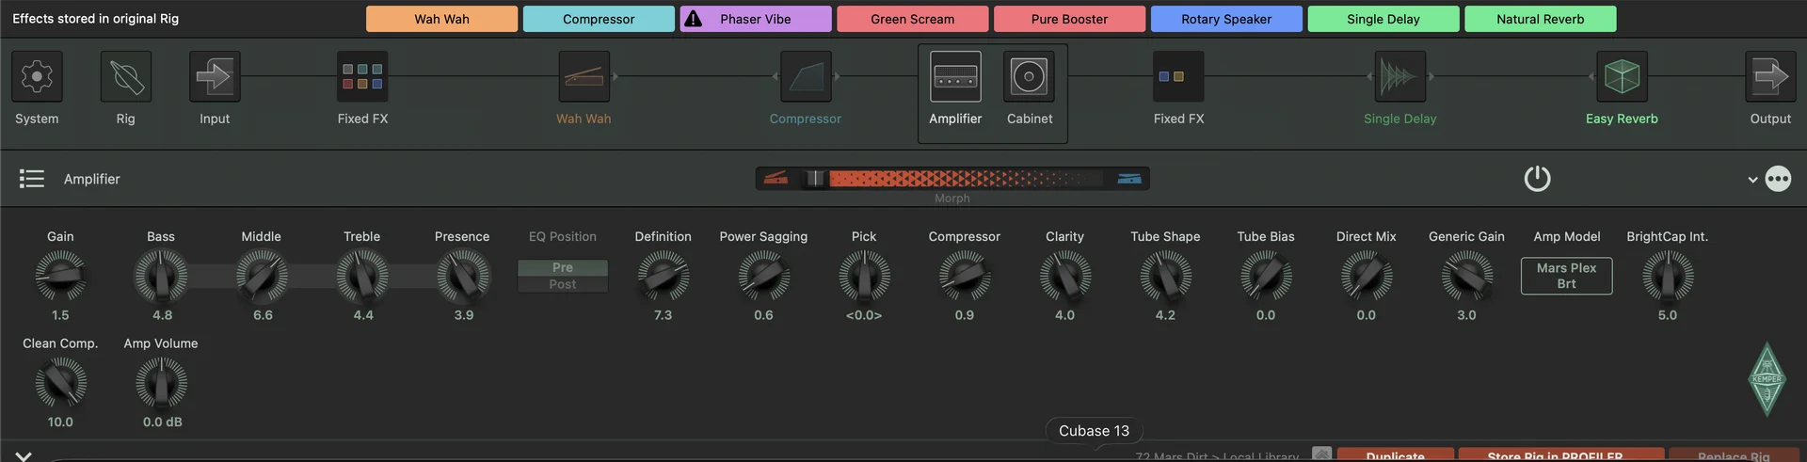Click the Middle knob
Viewport: 1807px width, 462px height.
click(262, 277)
